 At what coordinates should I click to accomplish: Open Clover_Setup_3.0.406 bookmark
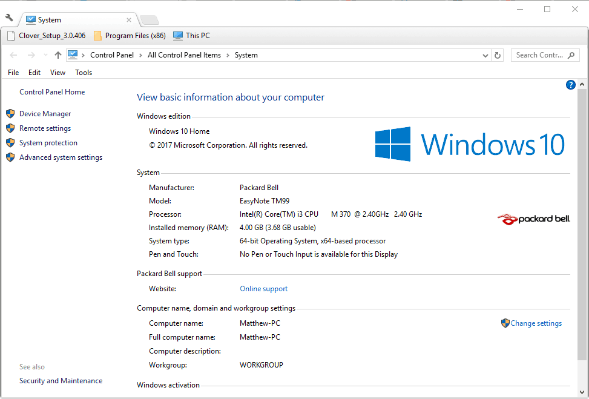(46, 36)
